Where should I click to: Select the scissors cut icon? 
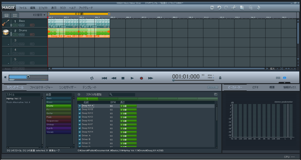[x=234, y=8]
